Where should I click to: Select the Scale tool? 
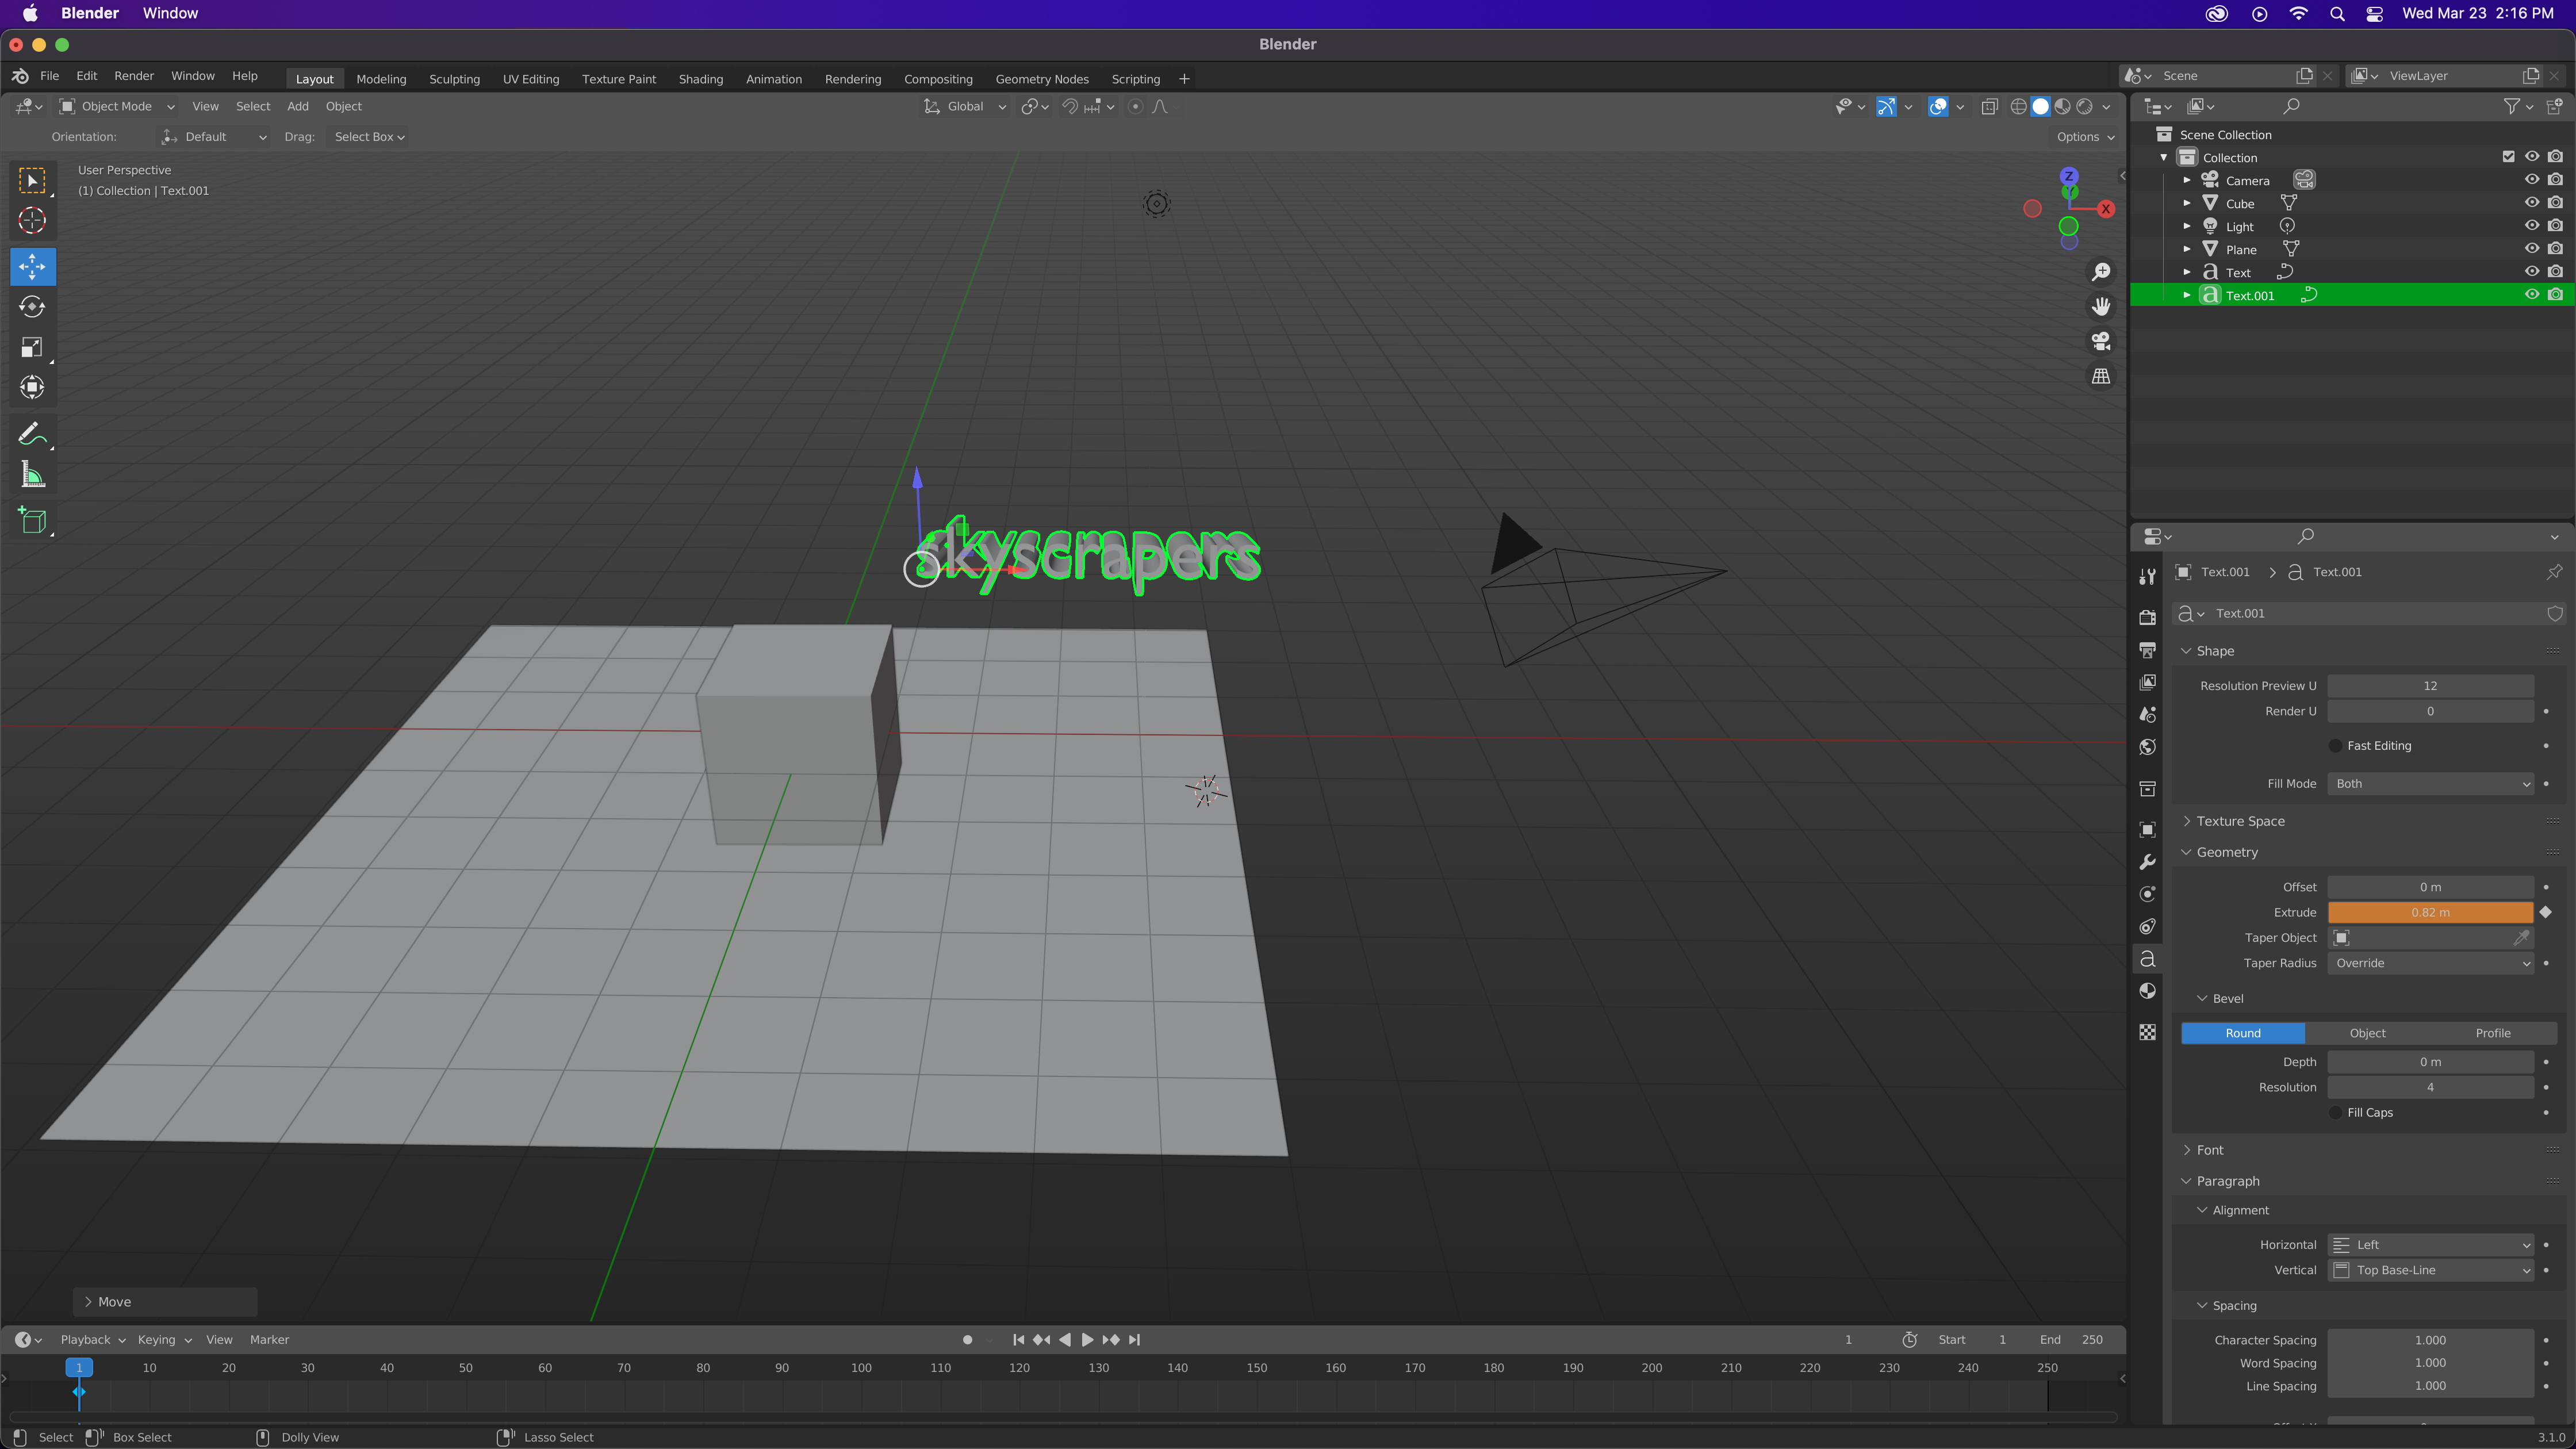[32, 347]
